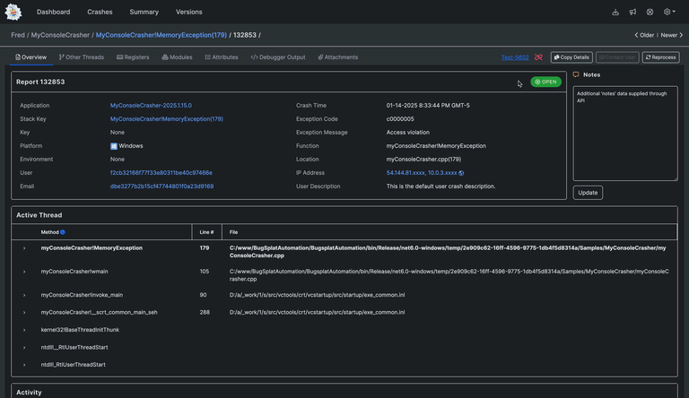Toggle the green OPEN status badge

545,82
